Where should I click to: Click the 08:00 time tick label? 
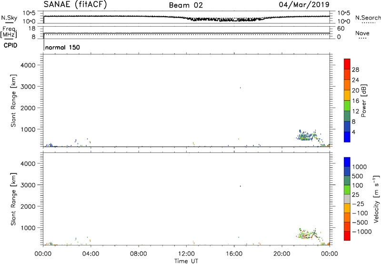tap(139, 254)
